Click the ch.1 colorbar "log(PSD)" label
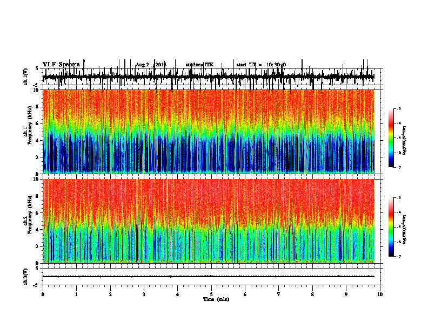 click(x=405, y=140)
